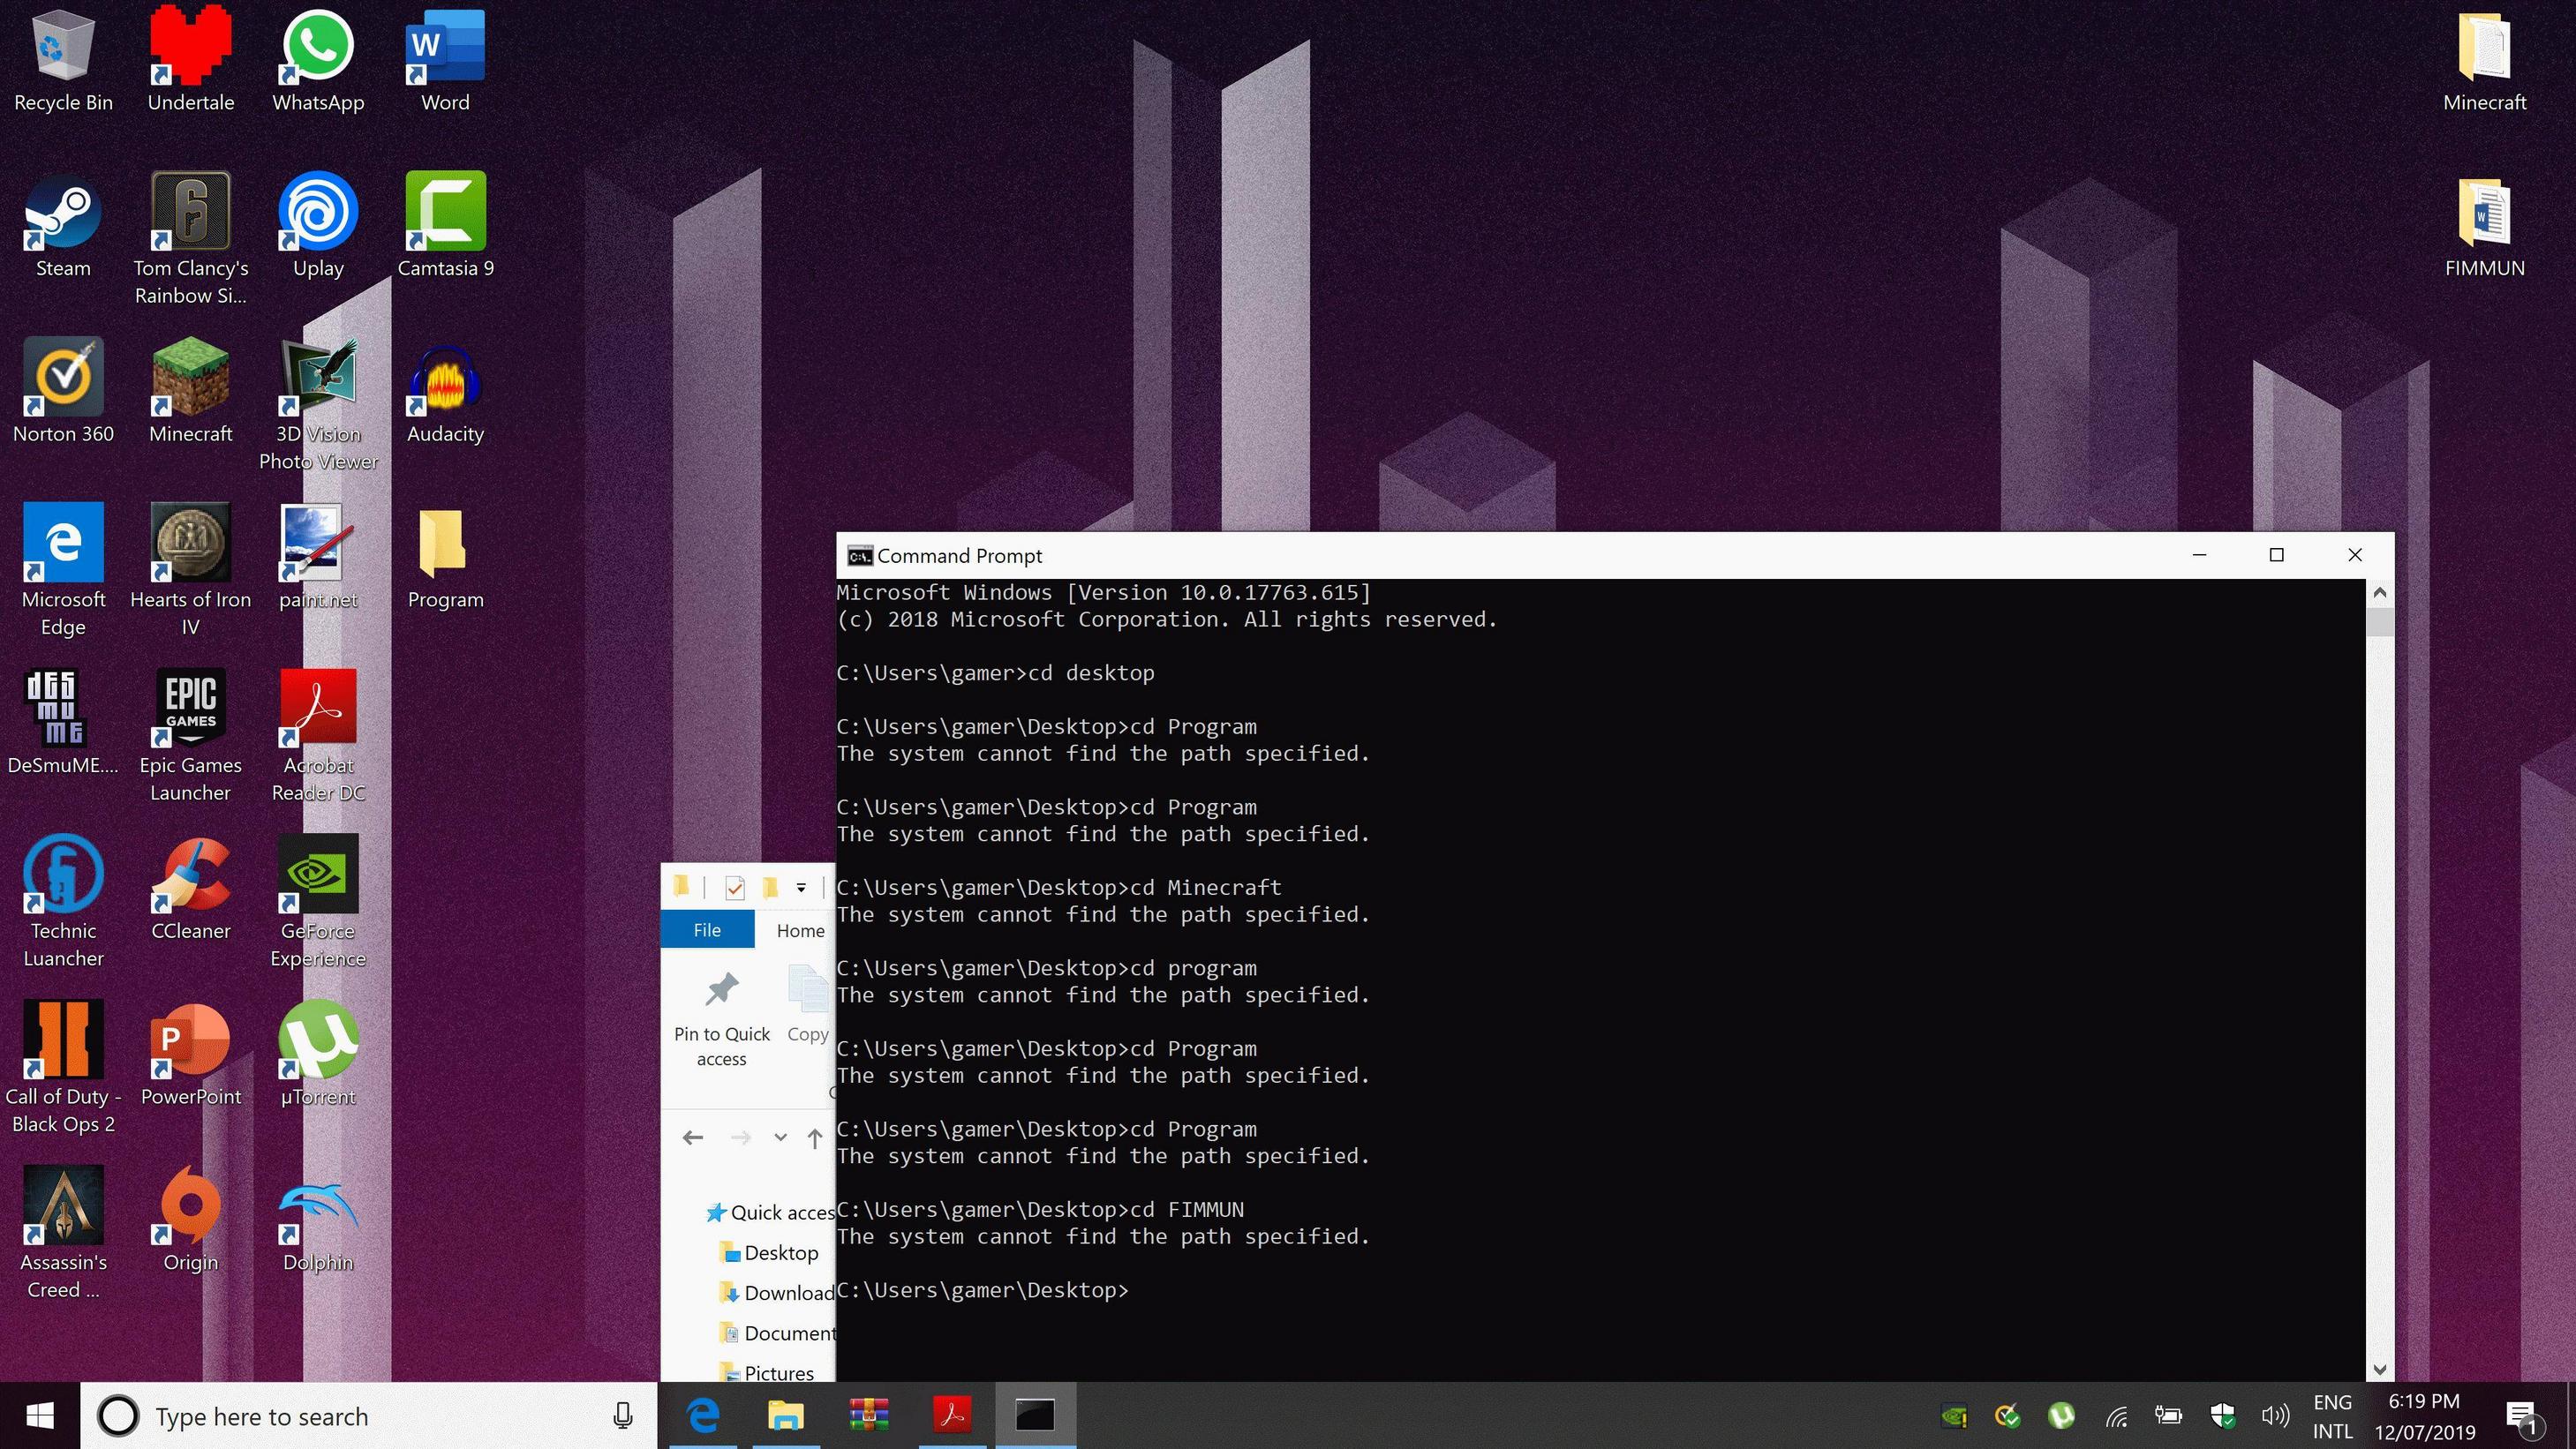Select the Program folder on desktop
The width and height of the screenshot is (2576, 1449).
coord(445,544)
